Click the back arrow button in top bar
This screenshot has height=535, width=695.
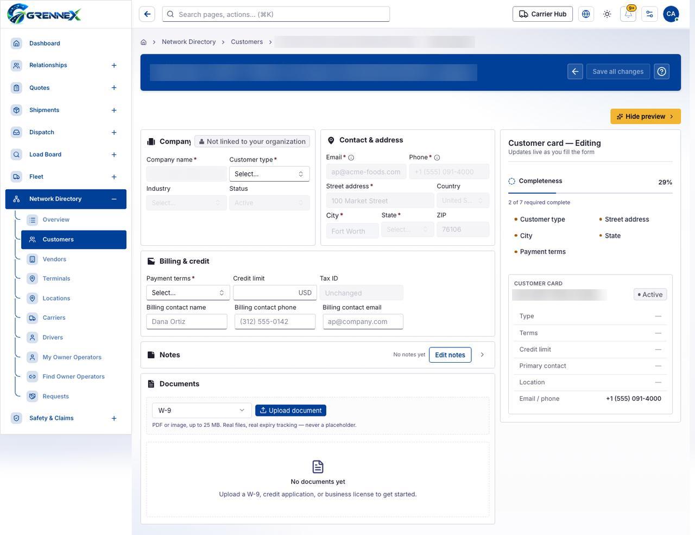coord(147,14)
